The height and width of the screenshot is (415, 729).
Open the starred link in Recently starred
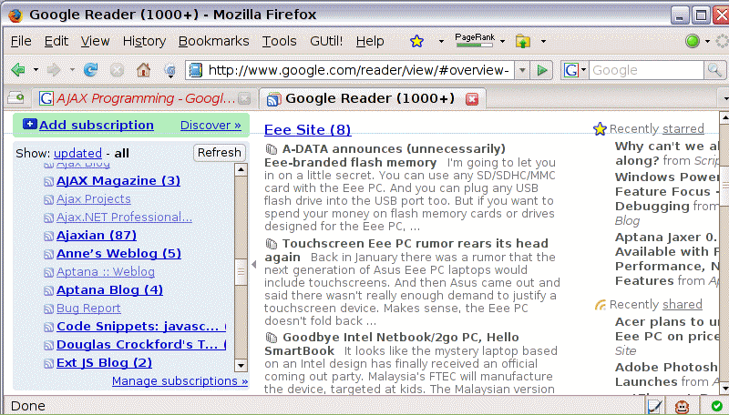(683, 128)
